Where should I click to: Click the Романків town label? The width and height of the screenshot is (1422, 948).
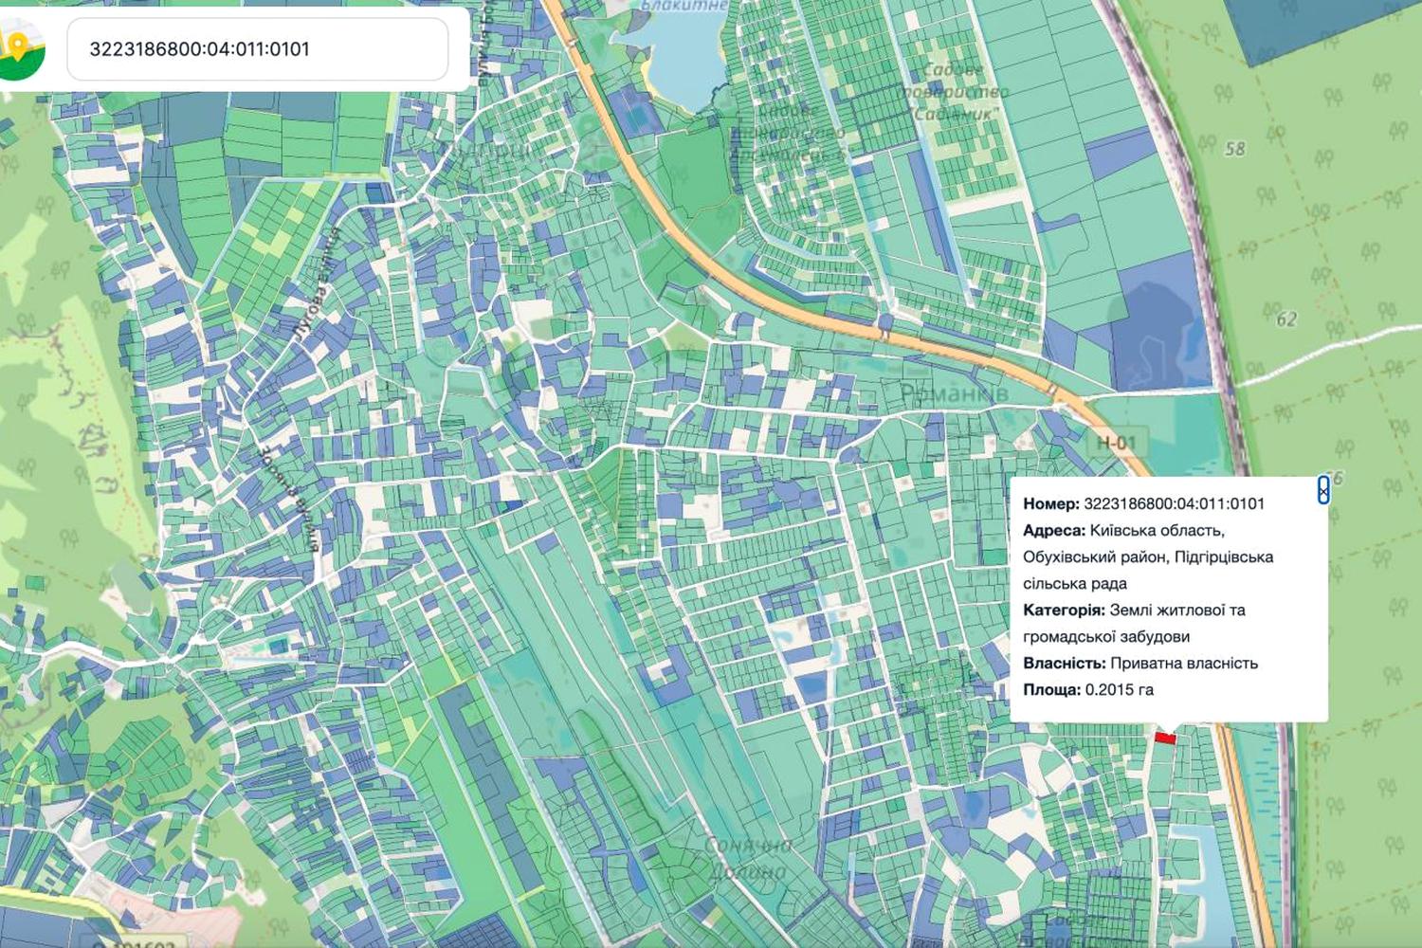953,394
